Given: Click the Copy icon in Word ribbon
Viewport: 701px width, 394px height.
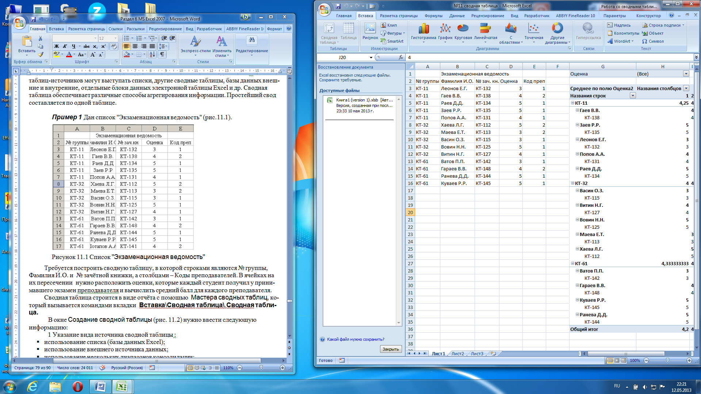Looking at the screenshot, I should (41, 46).
